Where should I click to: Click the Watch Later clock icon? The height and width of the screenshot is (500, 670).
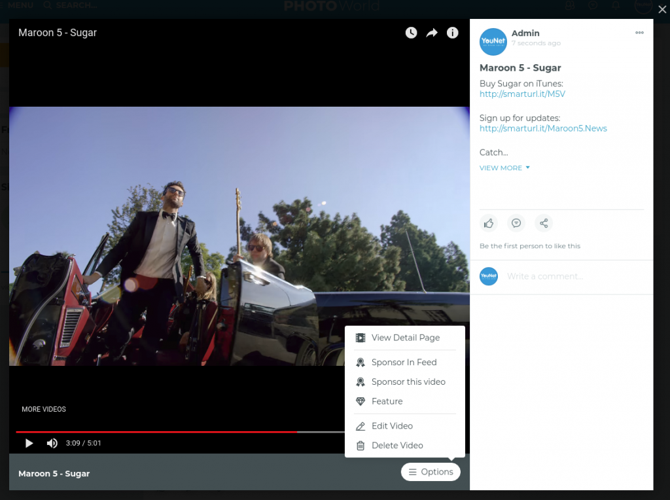pos(411,33)
